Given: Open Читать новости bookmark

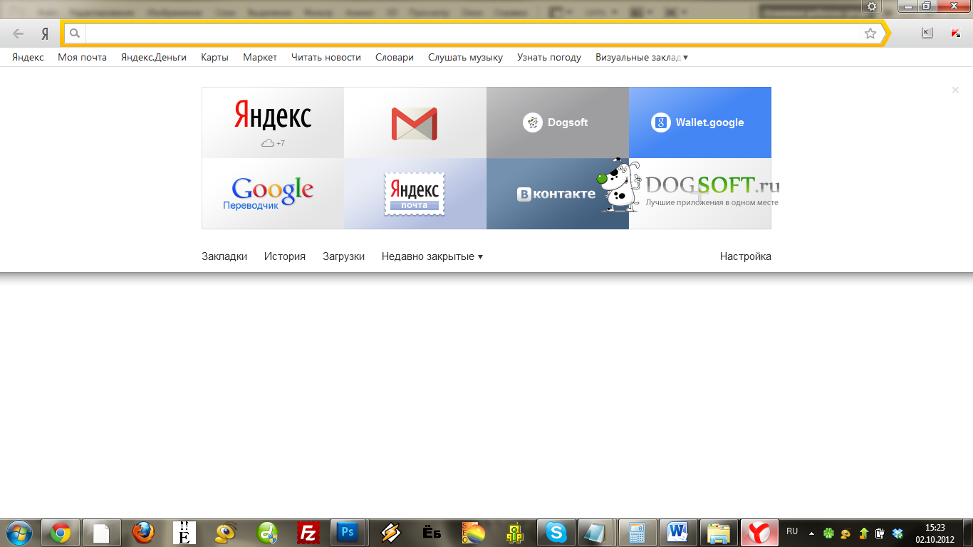Looking at the screenshot, I should (326, 57).
